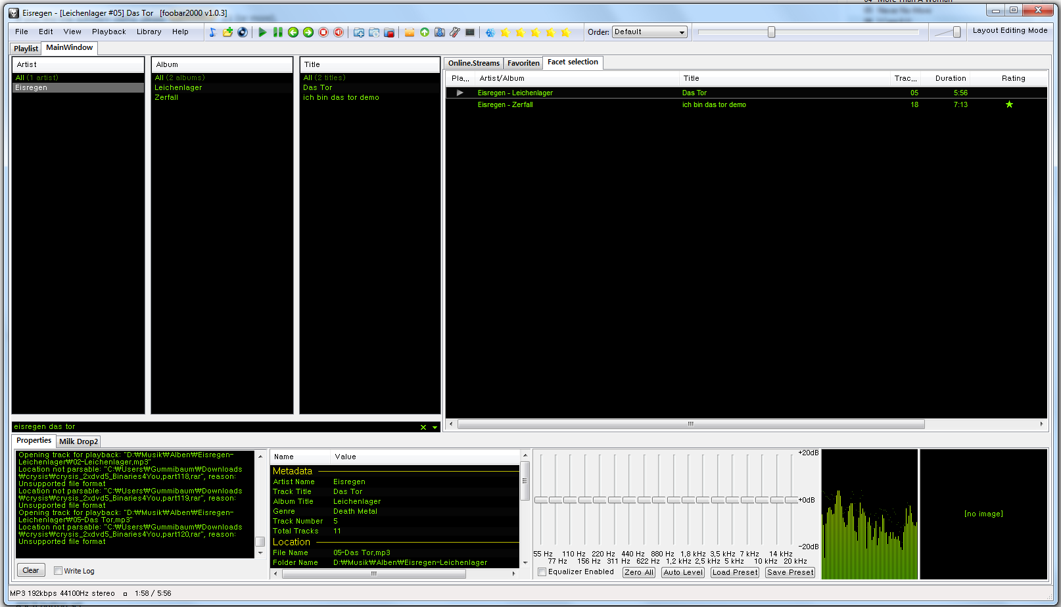The image size is (1061, 607).
Task: Click the 55 Hz equalizer slider thumb
Action: [x=541, y=500]
